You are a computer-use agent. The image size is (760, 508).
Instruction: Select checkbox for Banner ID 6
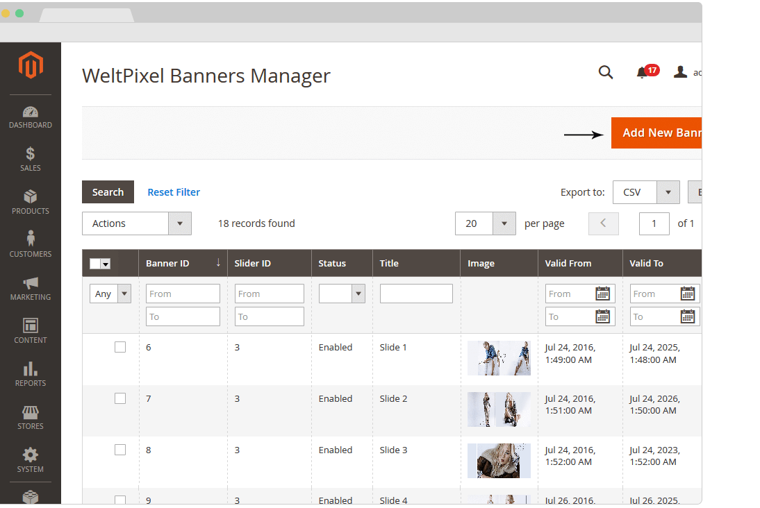click(120, 347)
